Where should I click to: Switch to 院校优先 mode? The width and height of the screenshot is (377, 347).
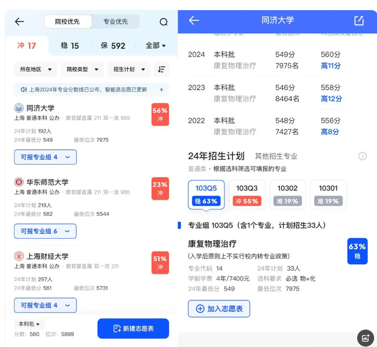67,22
